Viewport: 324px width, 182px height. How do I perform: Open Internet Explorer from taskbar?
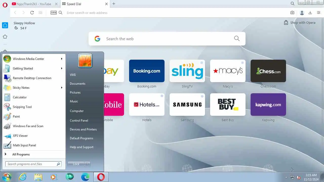[23, 177]
